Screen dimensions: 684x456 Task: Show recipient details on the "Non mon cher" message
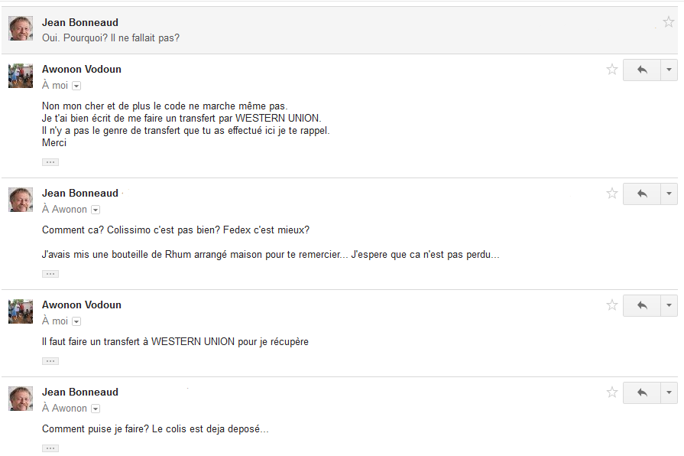76,86
